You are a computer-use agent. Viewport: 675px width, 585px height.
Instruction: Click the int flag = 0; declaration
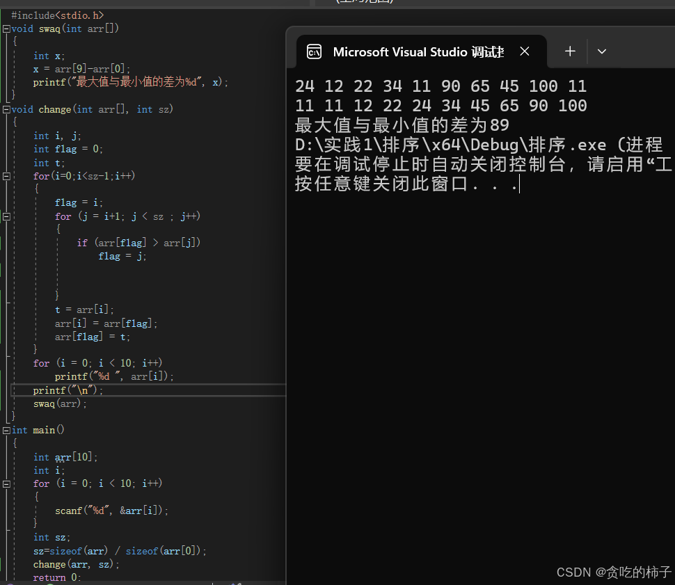pyautogui.click(x=68, y=149)
